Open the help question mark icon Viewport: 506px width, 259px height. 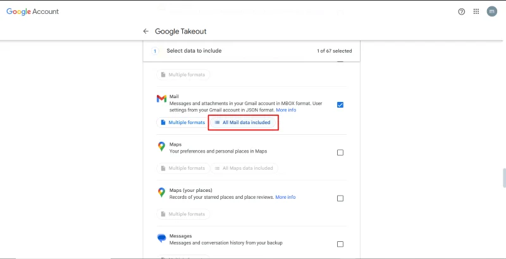[x=462, y=11]
